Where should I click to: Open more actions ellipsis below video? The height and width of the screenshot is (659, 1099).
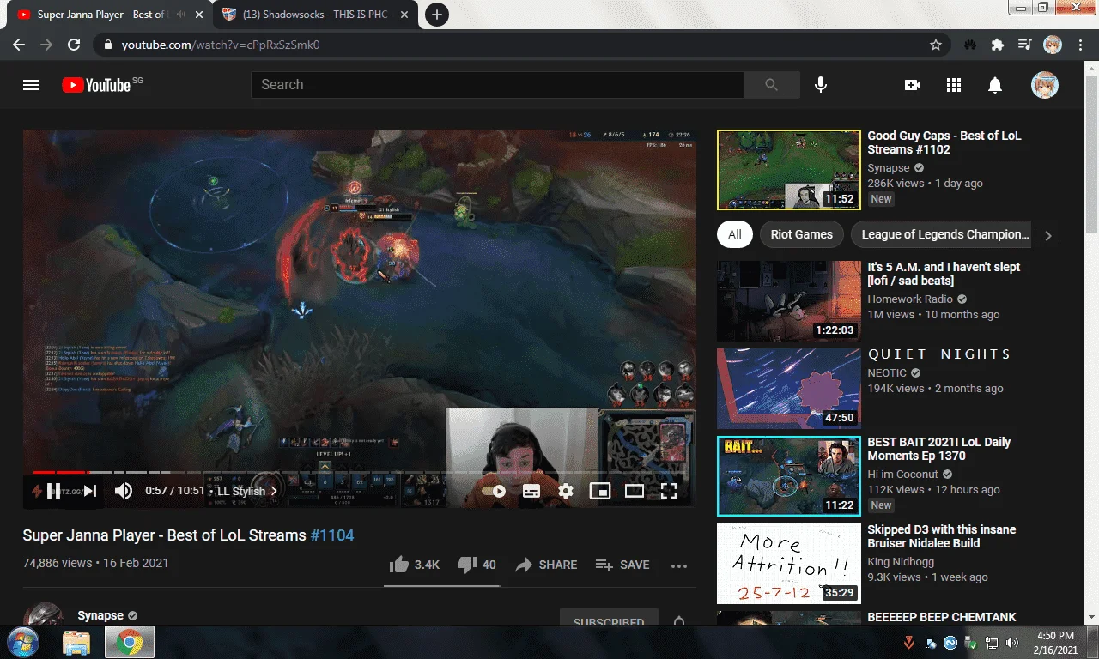coord(679,565)
